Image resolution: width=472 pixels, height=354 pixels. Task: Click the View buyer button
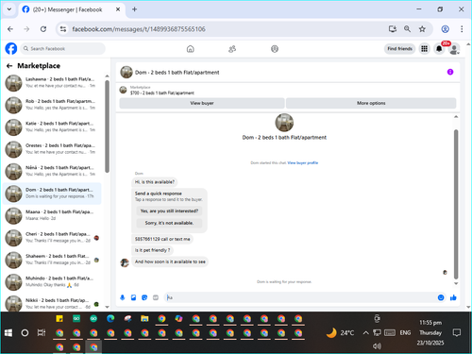[202, 103]
